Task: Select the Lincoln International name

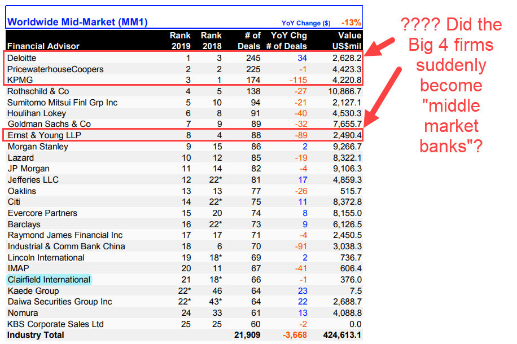Action: click(x=46, y=258)
